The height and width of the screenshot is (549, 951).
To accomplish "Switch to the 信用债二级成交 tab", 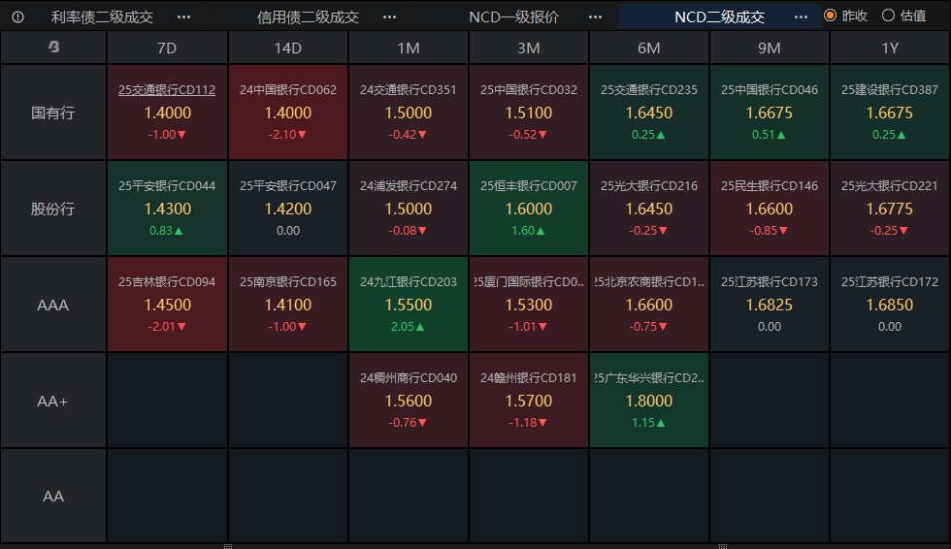I will 308,16.
